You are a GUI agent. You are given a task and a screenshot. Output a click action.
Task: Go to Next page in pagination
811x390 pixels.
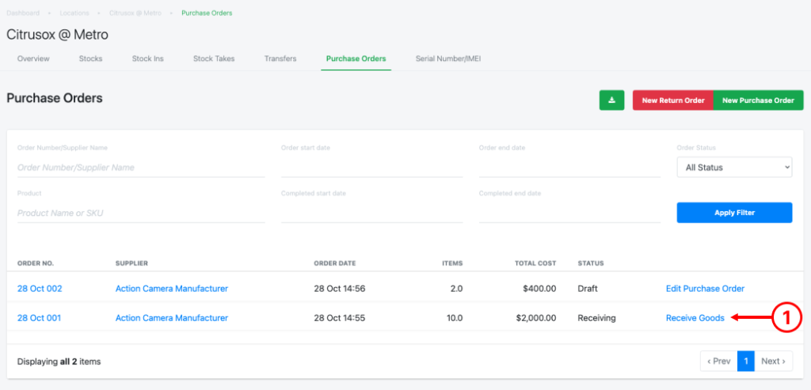[x=773, y=362]
